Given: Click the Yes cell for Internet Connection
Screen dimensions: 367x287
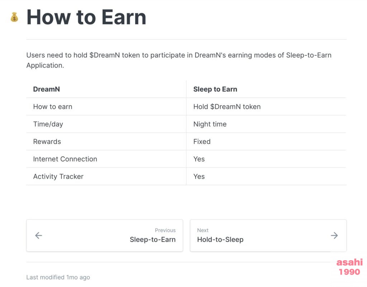Looking at the screenshot, I should click(x=199, y=159).
